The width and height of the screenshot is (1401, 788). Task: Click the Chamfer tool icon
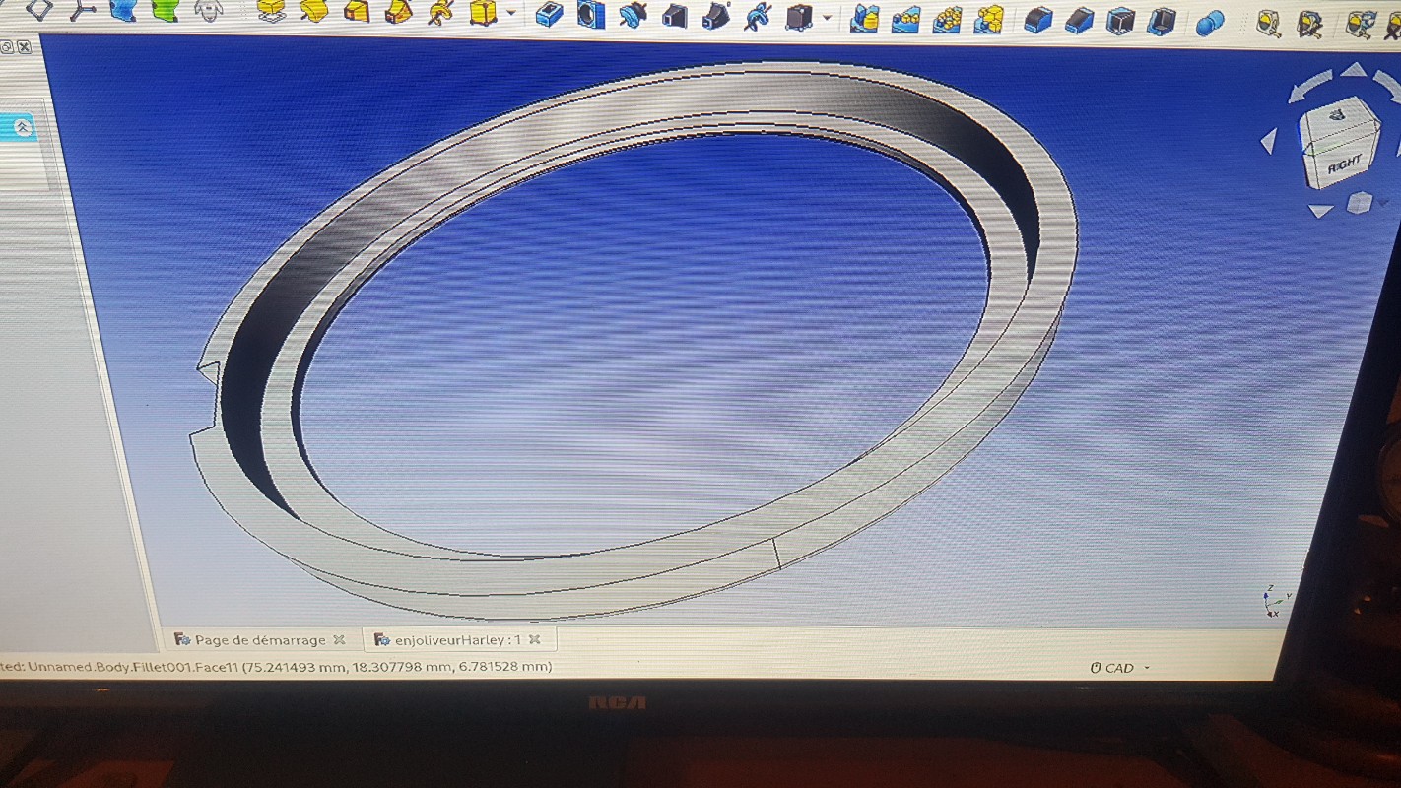[1079, 20]
